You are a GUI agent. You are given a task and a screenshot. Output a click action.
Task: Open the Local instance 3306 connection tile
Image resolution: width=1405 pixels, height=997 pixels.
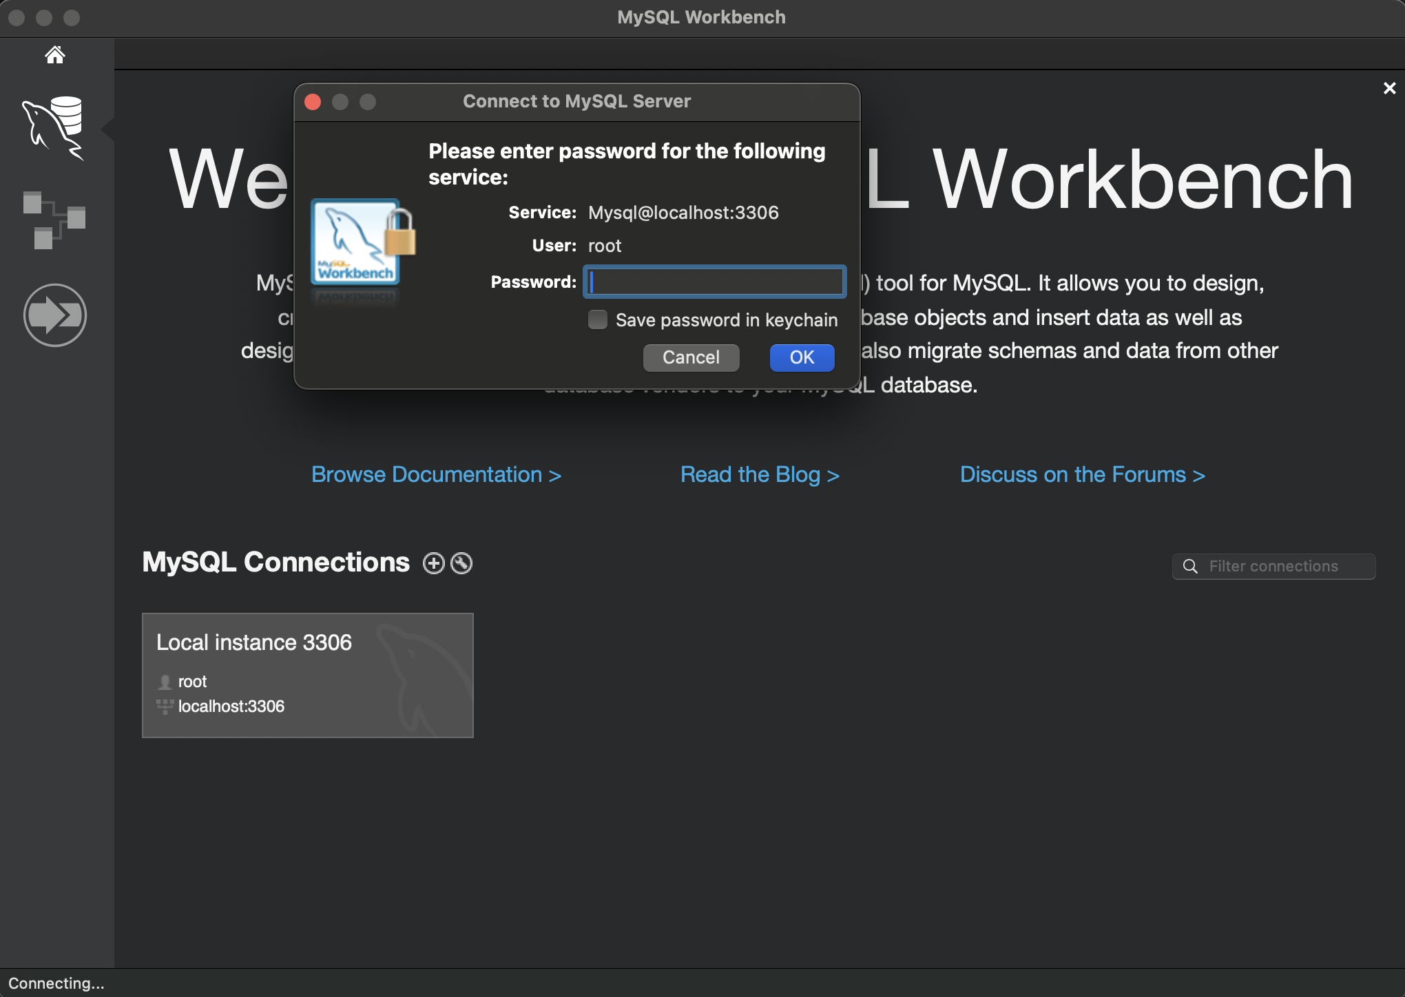307,675
